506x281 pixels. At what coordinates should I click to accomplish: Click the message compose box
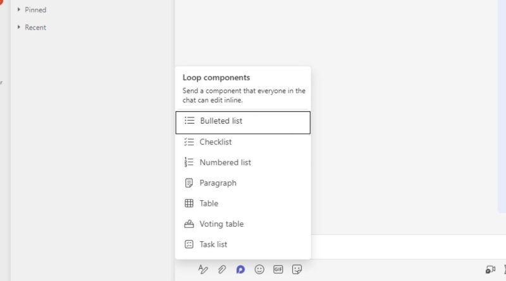(x=405, y=246)
